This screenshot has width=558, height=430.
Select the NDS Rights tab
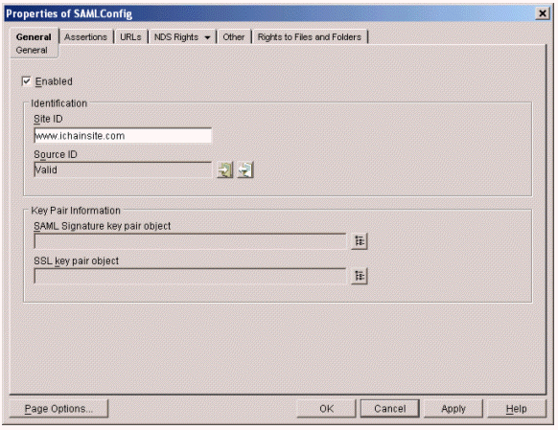click(x=176, y=37)
